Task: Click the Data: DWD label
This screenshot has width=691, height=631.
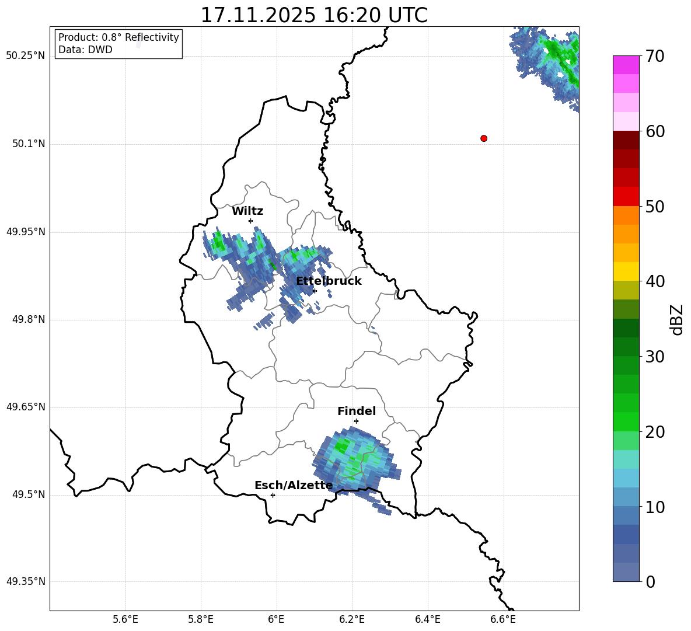Action: (85, 50)
